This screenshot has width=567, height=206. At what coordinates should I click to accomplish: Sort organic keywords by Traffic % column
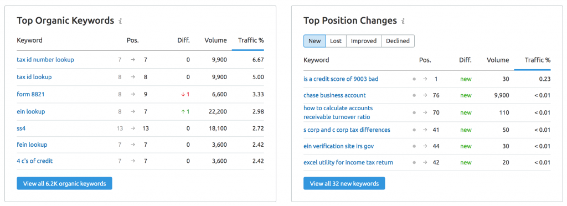[x=251, y=40]
